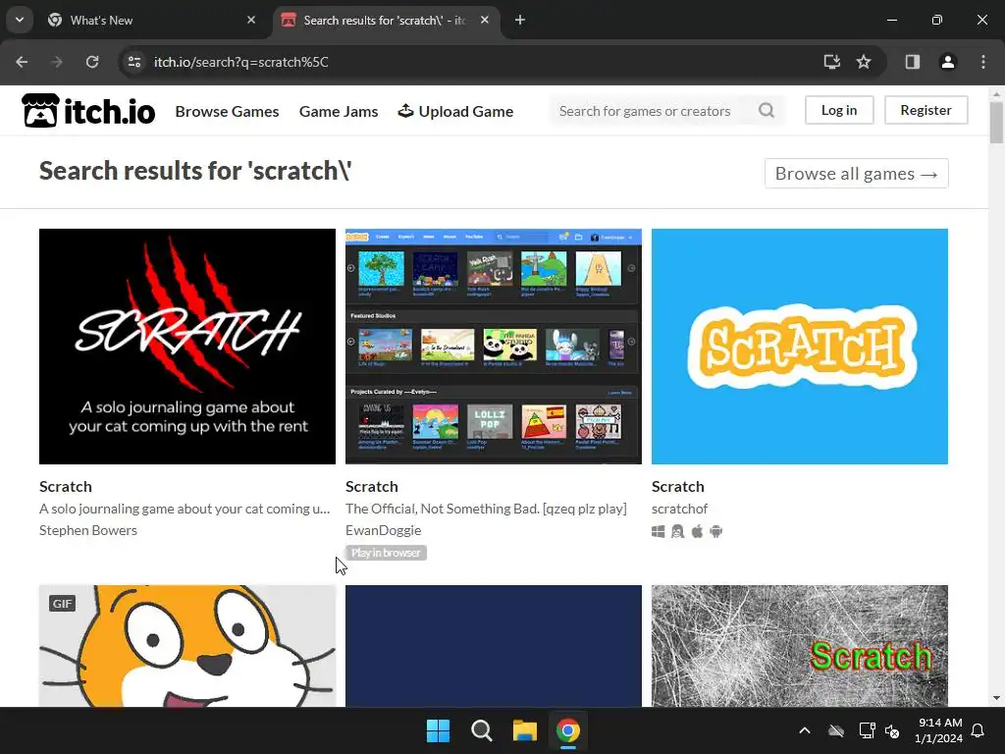Open site information icon in address bar

(x=133, y=62)
